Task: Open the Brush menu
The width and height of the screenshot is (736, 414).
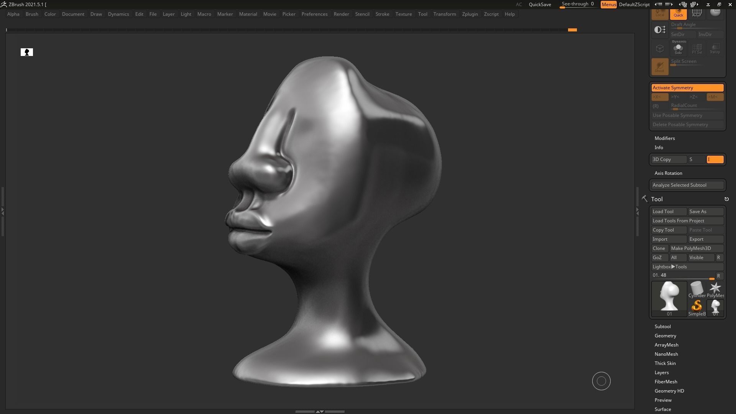Action: coord(32,14)
